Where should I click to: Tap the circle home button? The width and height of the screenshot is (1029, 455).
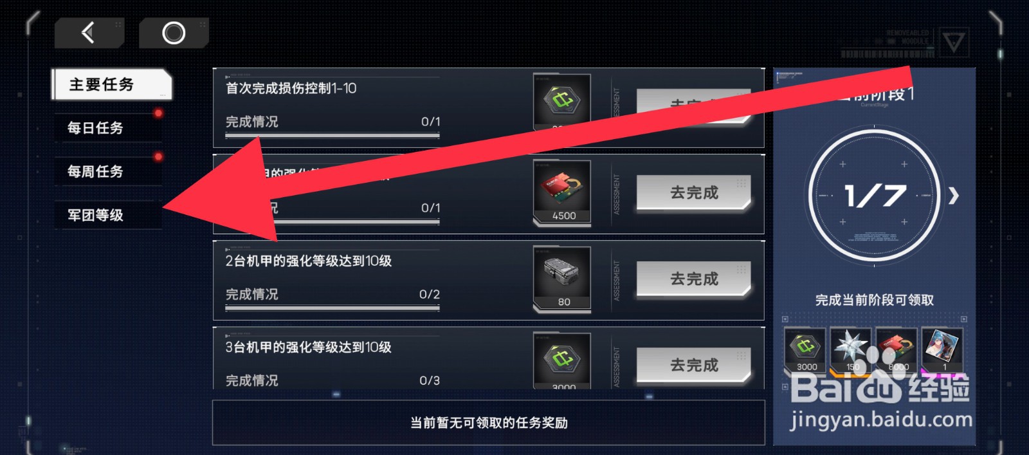174,32
